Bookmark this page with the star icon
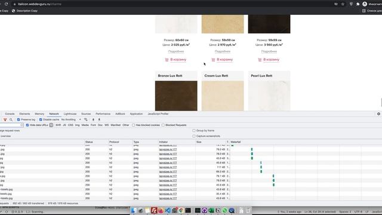Screen dimensions: 382x215 pos(343,4)
